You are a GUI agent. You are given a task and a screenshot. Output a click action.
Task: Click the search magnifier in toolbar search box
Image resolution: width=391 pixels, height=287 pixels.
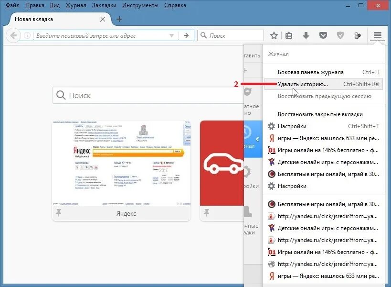tap(203, 35)
